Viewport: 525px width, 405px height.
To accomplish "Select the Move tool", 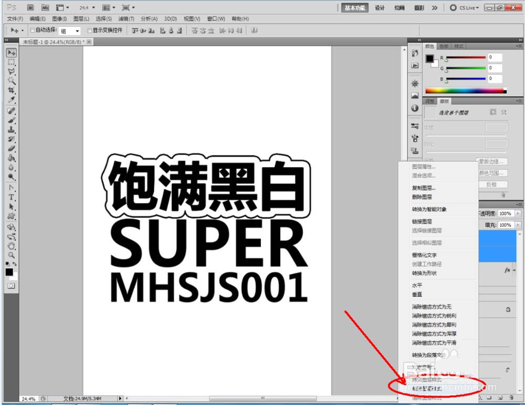I will pos(12,52).
